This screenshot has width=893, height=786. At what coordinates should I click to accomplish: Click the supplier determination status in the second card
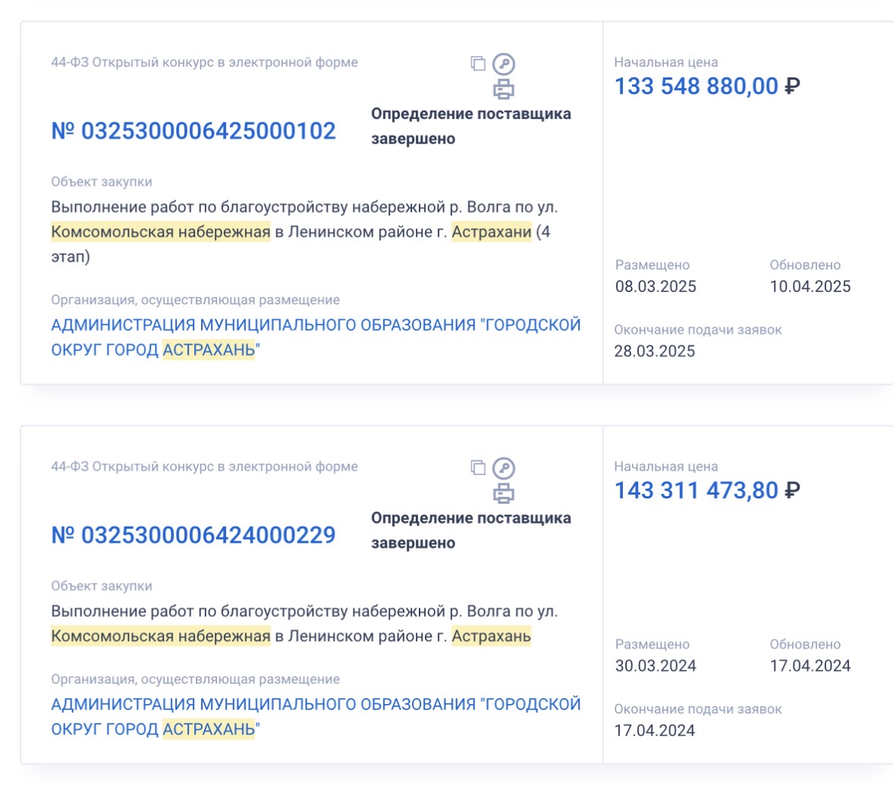(x=470, y=530)
